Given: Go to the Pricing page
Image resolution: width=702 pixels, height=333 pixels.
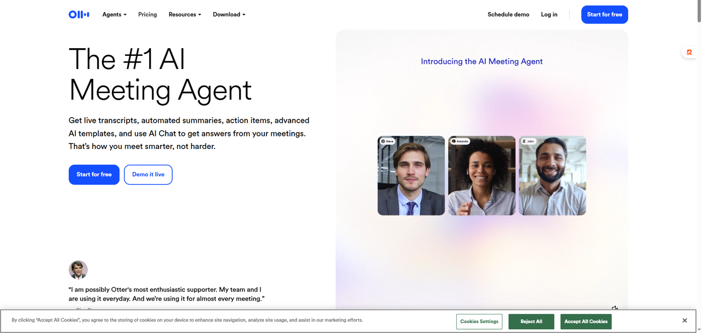Looking at the screenshot, I should tap(148, 14).
